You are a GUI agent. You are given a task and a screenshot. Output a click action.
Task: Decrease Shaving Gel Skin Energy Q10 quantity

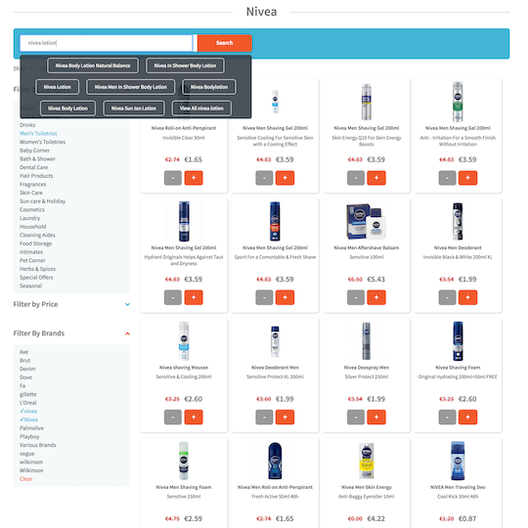click(x=356, y=178)
